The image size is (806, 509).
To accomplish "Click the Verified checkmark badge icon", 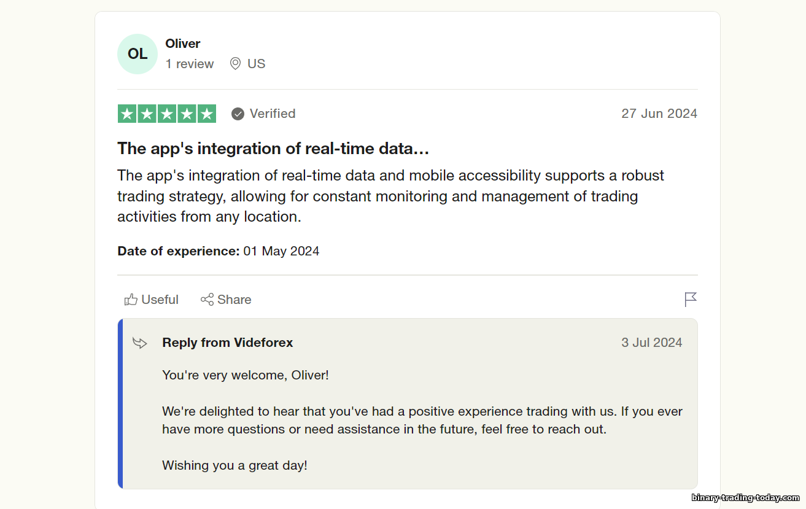I will point(238,114).
